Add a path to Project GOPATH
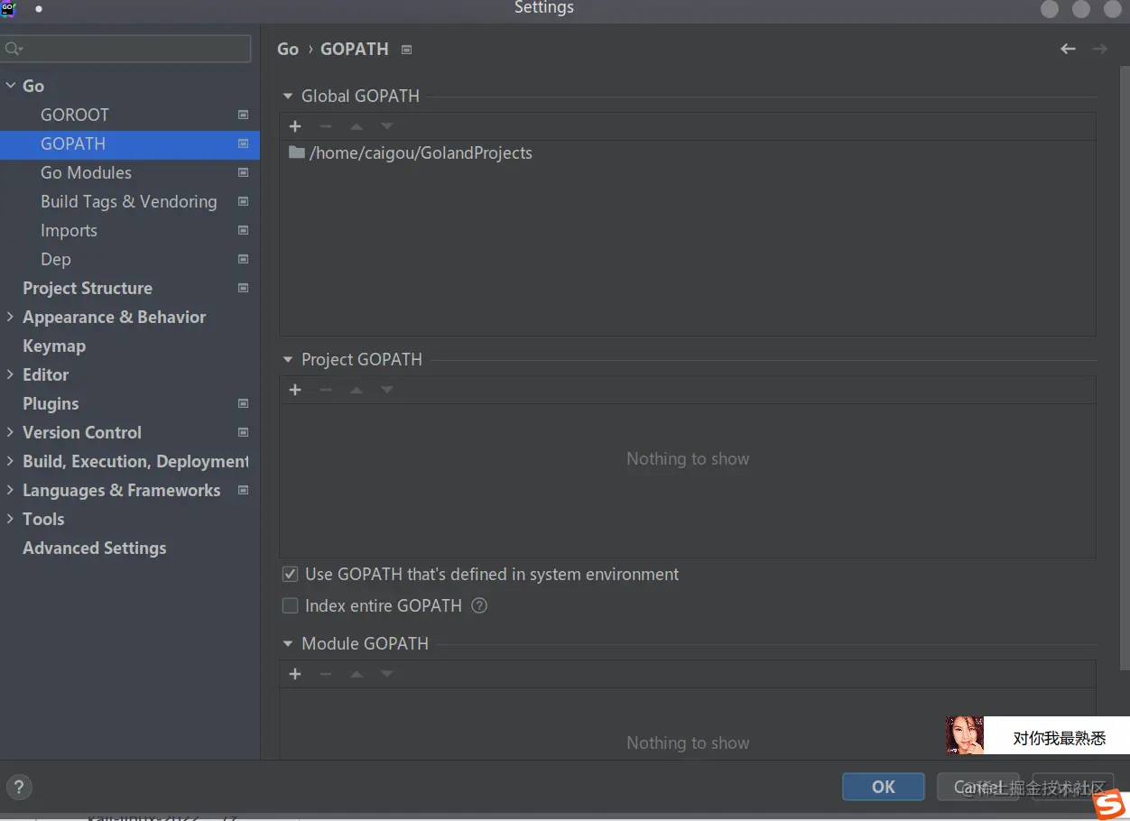This screenshot has width=1130, height=821. pyautogui.click(x=295, y=390)
